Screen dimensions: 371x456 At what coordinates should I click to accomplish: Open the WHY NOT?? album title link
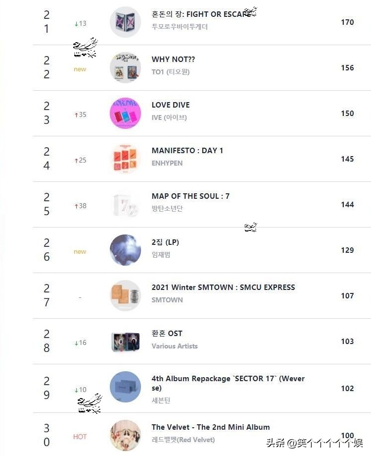coord(173,59)
